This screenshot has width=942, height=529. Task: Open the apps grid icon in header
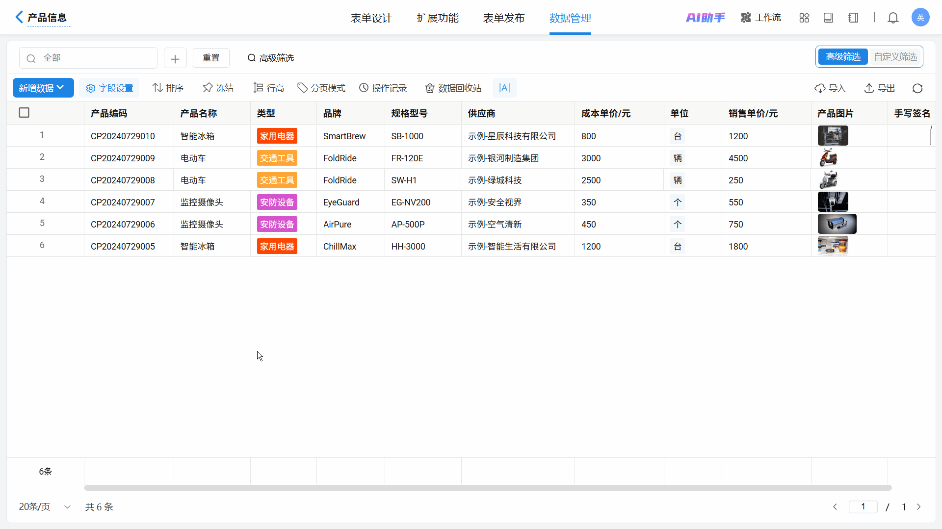click(804, 18)
